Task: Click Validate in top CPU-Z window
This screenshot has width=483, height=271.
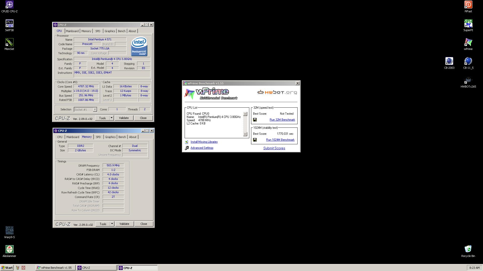Action: coord(124,118)
